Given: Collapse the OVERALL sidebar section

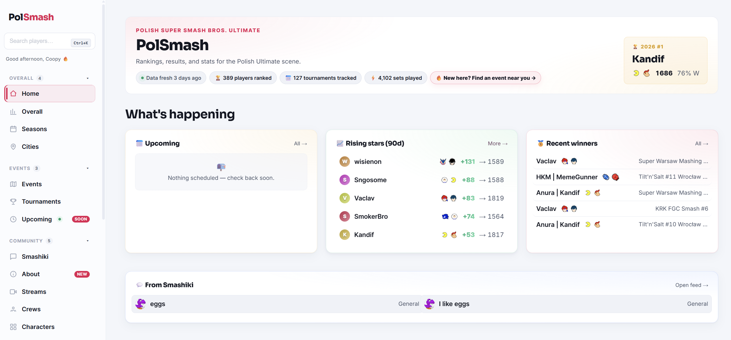Looking at the screenshot, I should 88,78.
